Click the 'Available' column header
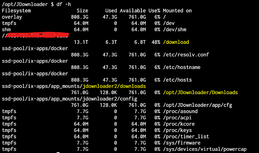Screen dimensions: 259x153 (x=133, y=11)
